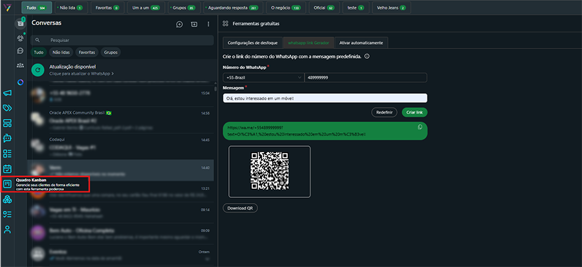Open the WhatsApp Status icon
The image size is (582, 267).
21,37
